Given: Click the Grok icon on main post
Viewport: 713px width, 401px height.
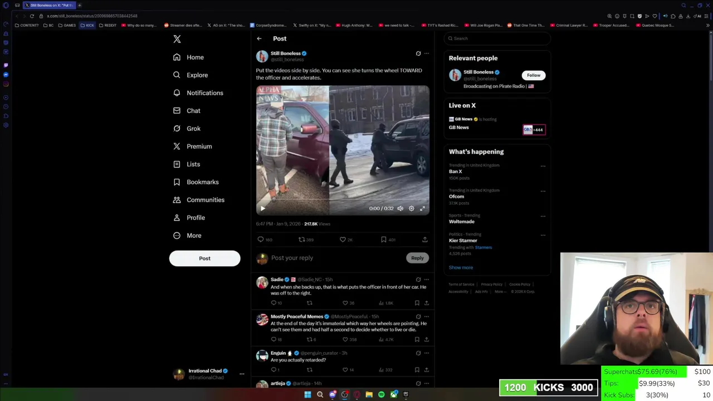Looking at the screenshot, I should click(x=418, y=53).
